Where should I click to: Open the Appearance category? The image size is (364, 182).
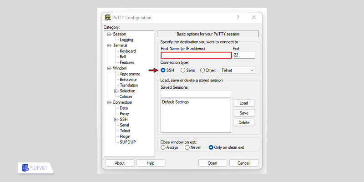coord(130,74)
